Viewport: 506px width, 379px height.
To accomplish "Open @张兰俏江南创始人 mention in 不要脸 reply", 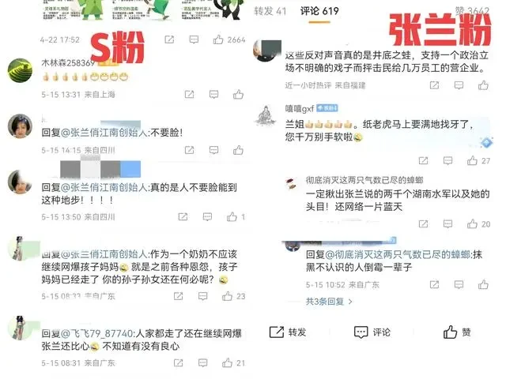I will point(104,133).
